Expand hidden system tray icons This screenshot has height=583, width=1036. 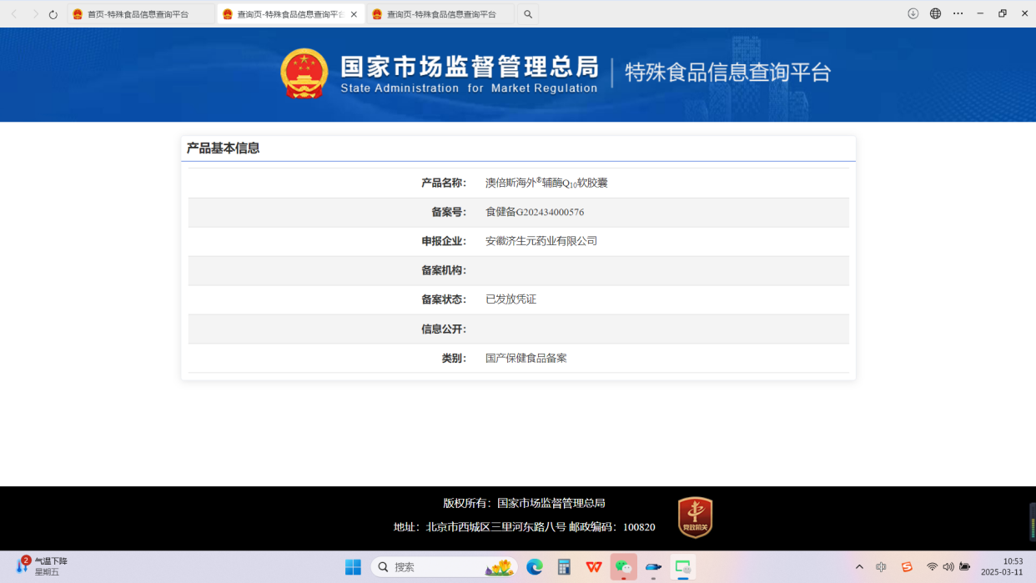(x=859, y=567)
